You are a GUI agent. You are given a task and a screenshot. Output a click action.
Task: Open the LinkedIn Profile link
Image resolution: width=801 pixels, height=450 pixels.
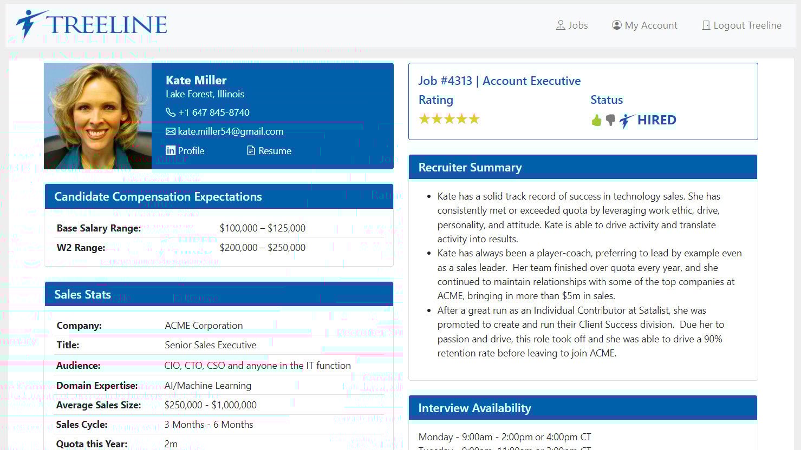tap(191, 151)
